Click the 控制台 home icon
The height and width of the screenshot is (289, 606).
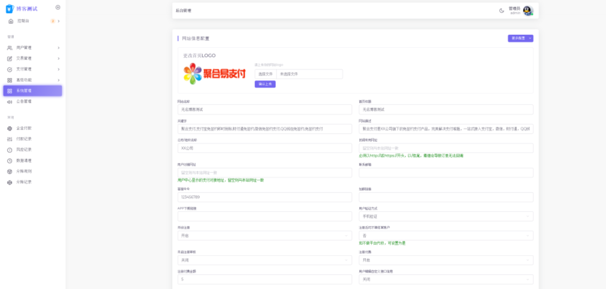coord(10,21)
